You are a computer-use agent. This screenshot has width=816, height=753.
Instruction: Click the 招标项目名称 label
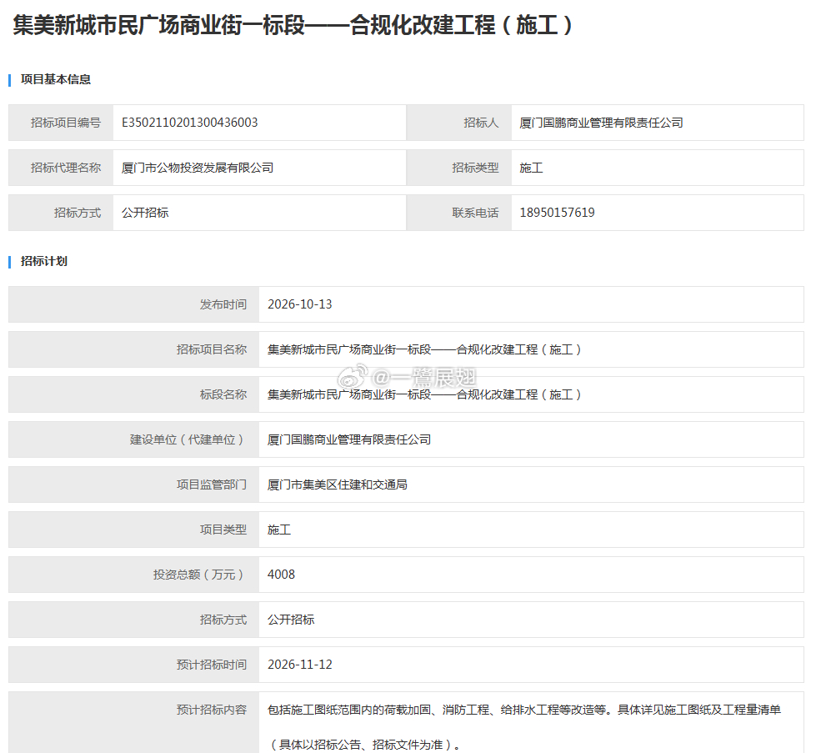[211, 349]
